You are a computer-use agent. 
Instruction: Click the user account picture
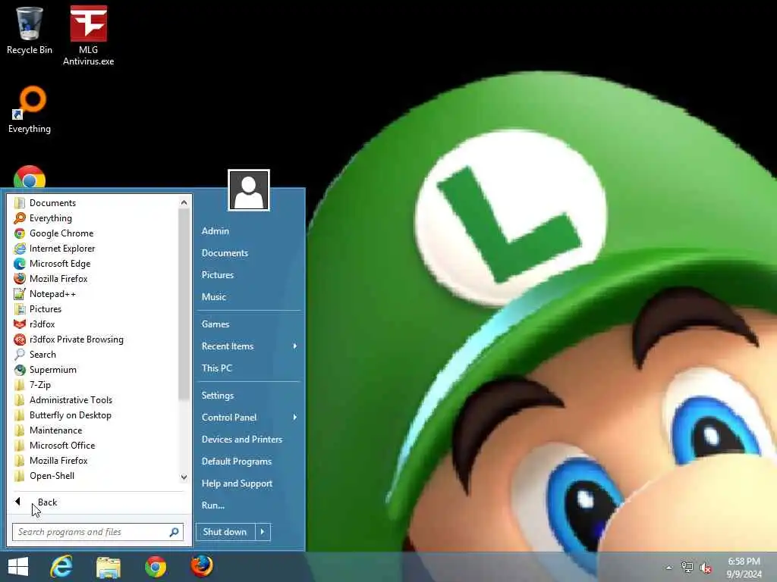click(249, 190)
